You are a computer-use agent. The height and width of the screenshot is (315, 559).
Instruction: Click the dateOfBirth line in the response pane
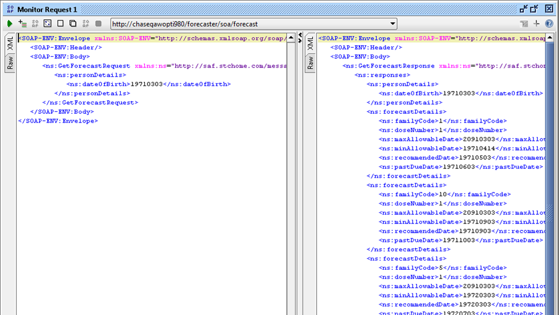[x=460, y=93]
